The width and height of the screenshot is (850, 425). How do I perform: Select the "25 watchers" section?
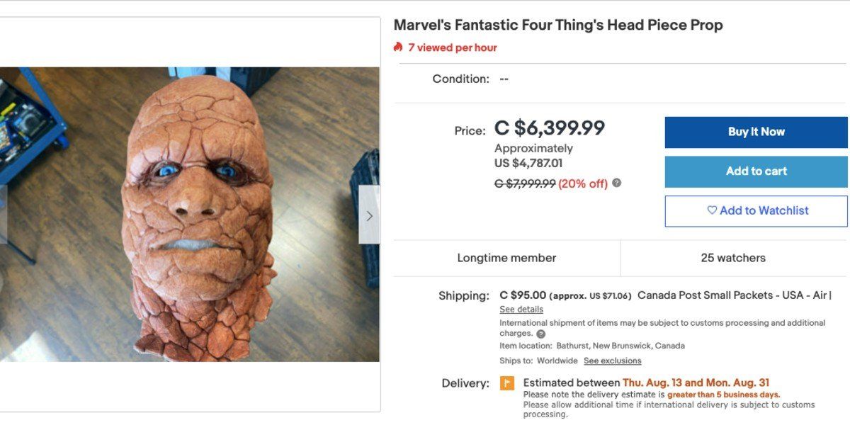[735, 257]
